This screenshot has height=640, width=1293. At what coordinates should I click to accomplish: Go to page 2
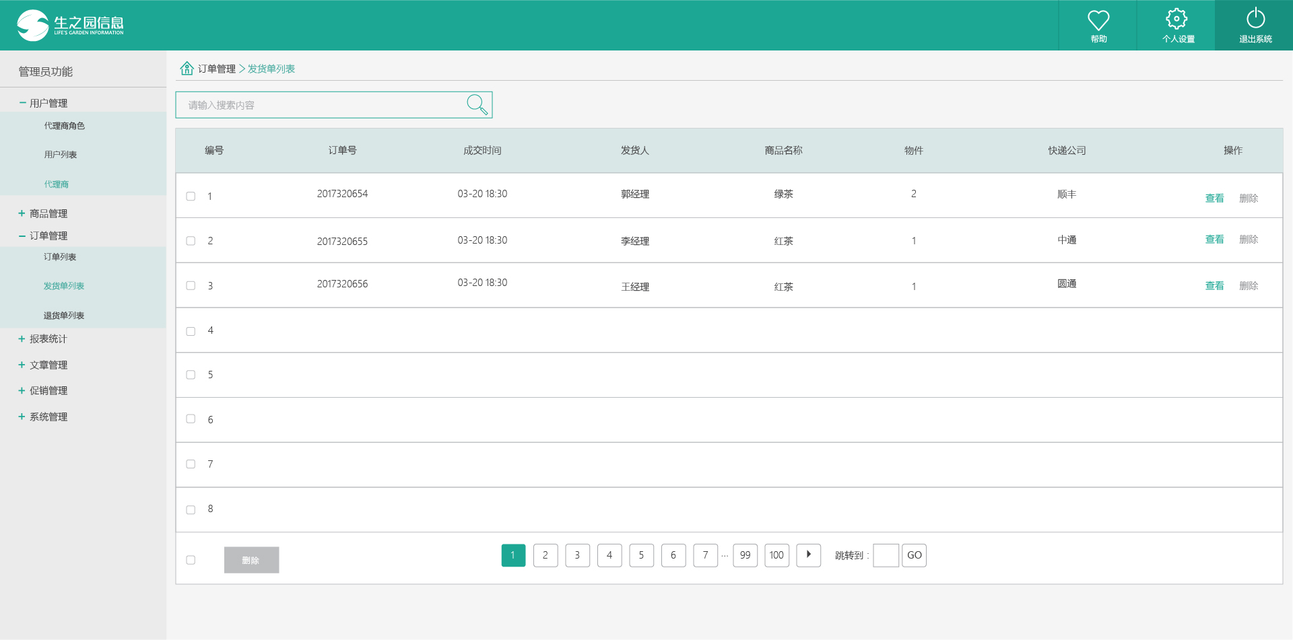click(545, 555)
